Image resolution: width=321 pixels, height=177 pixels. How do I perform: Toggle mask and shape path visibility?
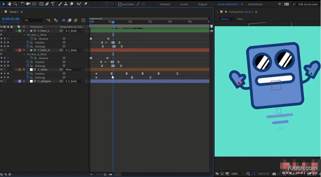253,174
